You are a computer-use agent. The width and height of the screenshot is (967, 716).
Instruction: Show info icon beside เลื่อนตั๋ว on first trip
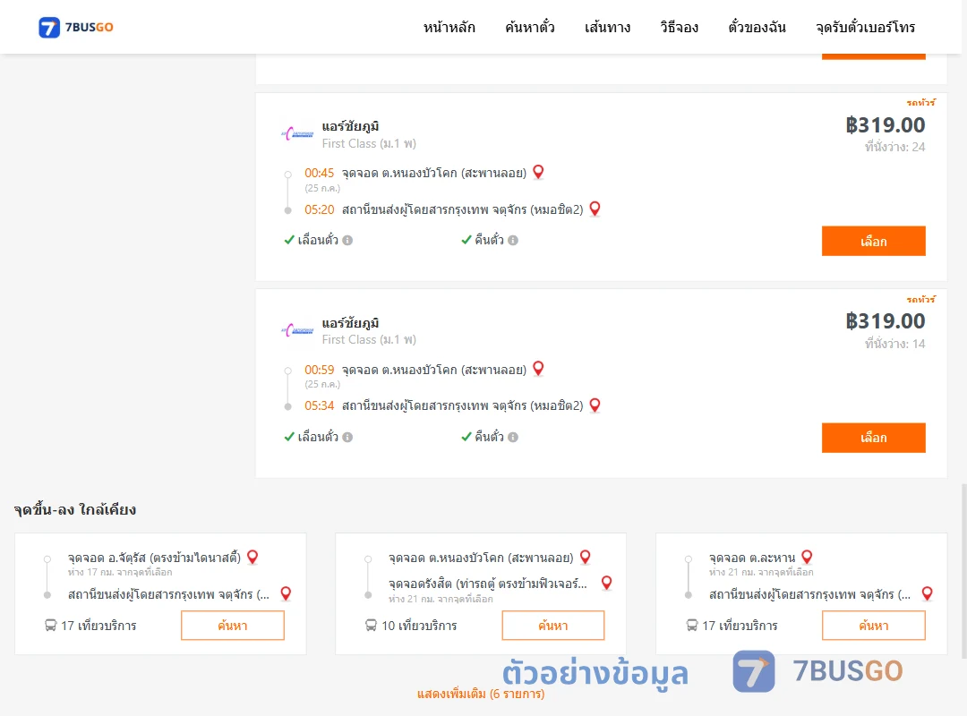[x=347, y=241]
